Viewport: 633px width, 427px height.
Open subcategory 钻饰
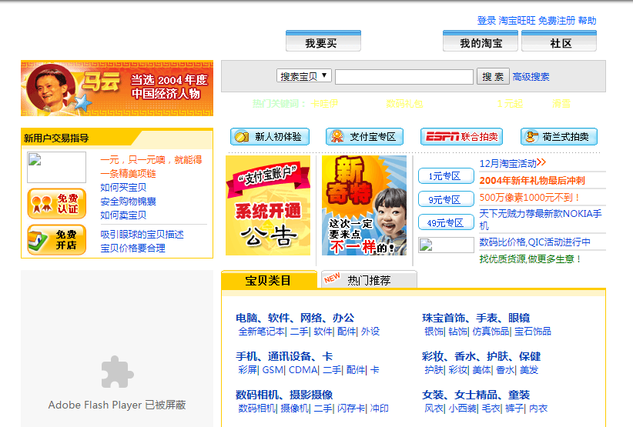[x=457, y=332]
